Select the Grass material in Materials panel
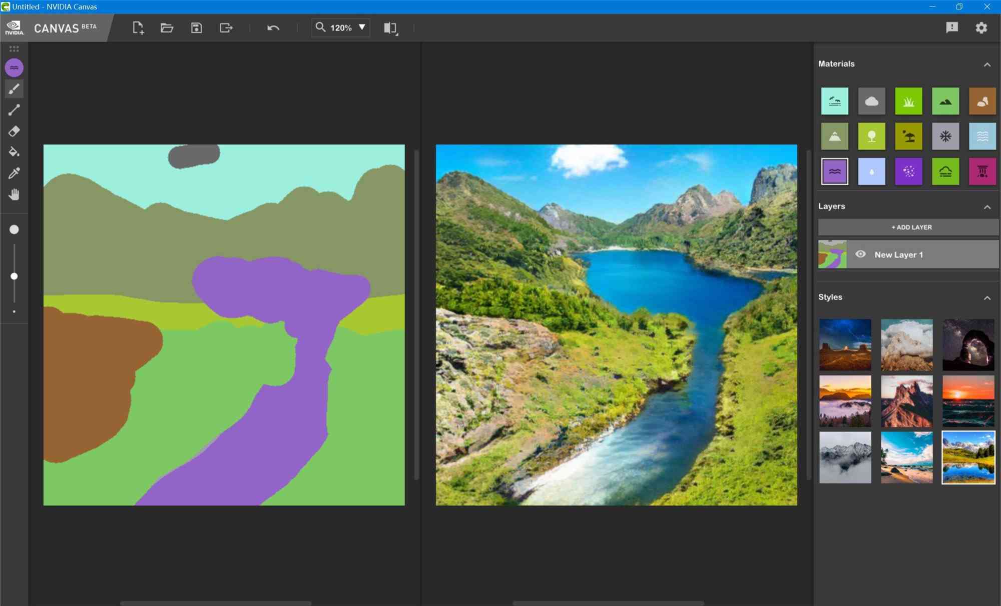 click(908, 101)
